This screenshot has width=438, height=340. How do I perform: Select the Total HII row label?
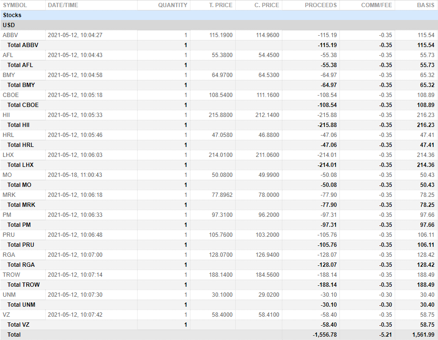coord(18,125)
